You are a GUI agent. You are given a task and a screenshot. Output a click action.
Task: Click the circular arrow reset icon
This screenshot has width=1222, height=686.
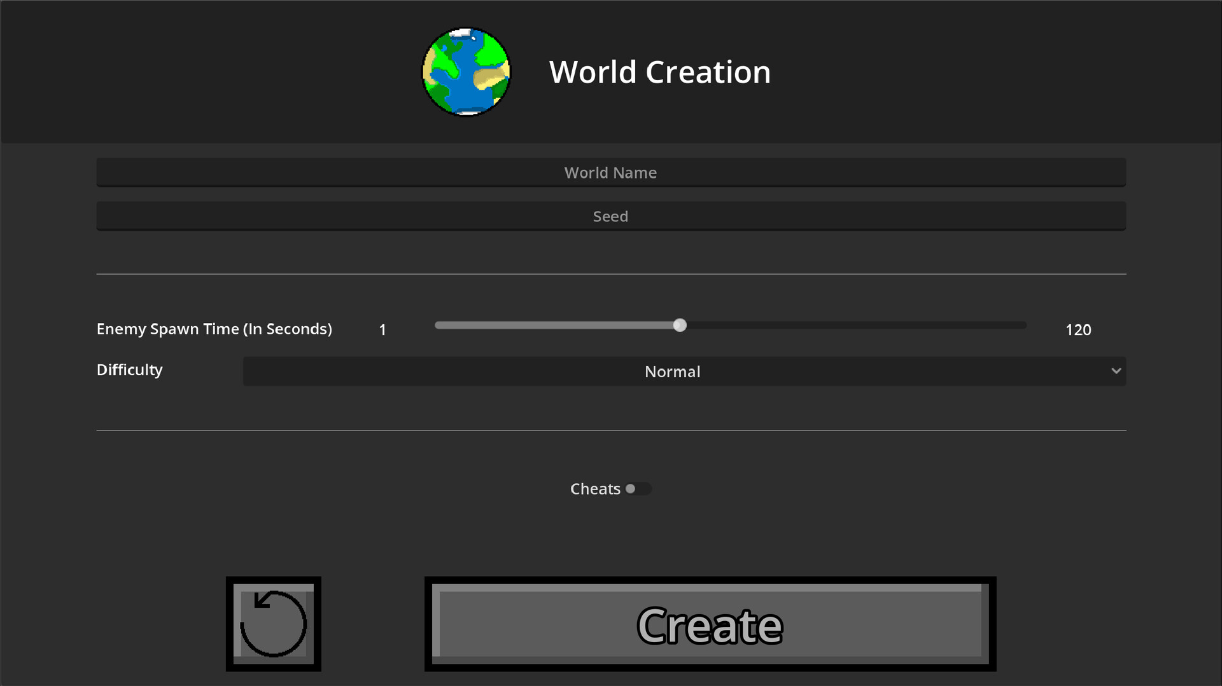click(x=273, y=624)
